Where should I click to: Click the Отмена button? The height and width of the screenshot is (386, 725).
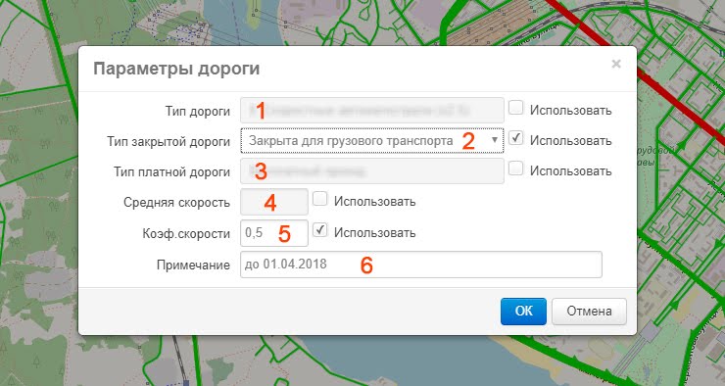point(589,312)
